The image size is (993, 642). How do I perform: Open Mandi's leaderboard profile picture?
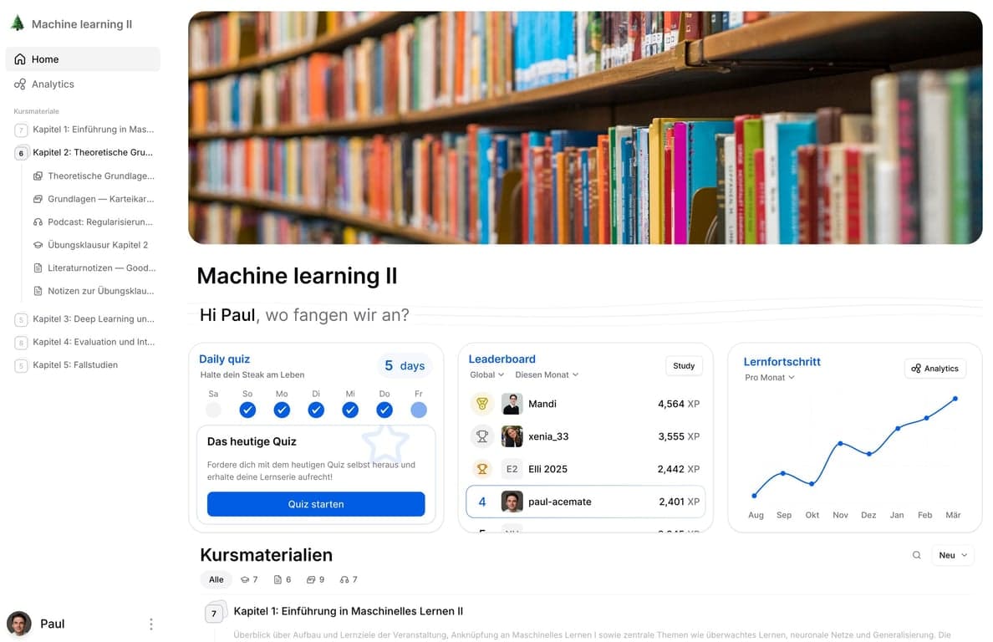coord(512,404)
